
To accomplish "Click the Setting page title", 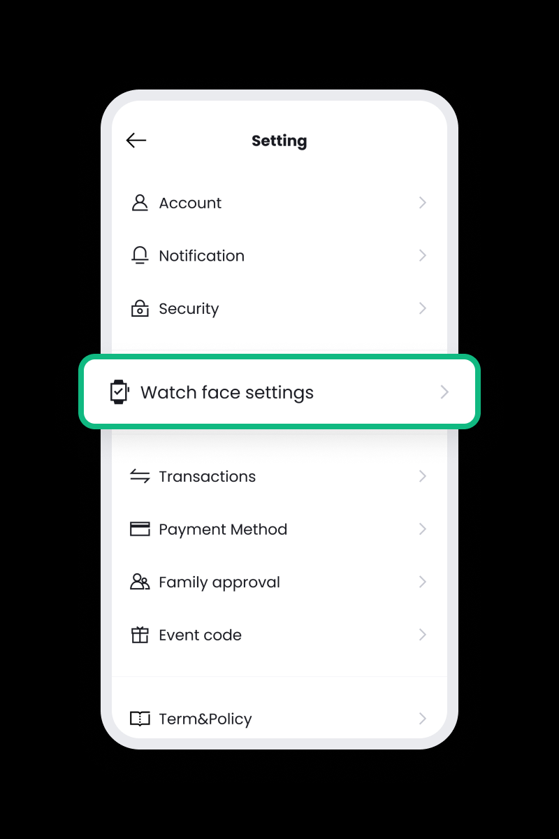I will pos(279,141).
